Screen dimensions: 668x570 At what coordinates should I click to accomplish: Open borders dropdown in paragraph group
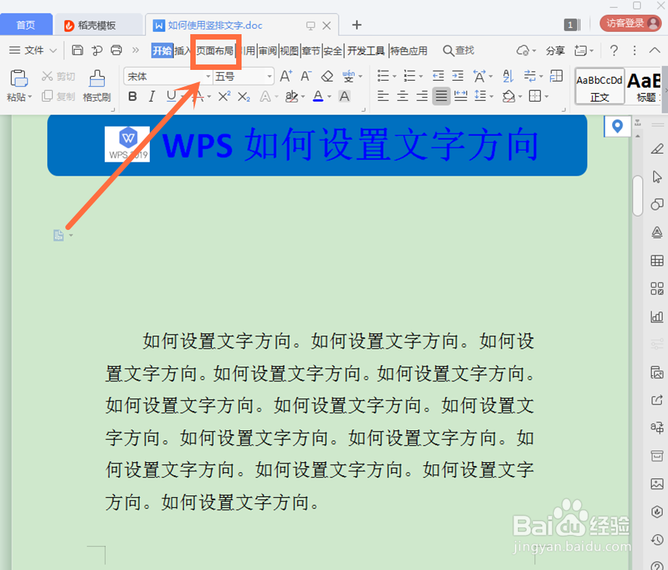coord(546,97)
